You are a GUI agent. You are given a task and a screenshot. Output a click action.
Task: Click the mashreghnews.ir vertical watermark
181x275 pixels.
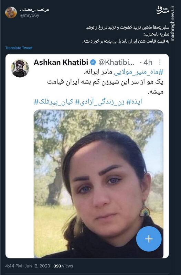point(172,23)
